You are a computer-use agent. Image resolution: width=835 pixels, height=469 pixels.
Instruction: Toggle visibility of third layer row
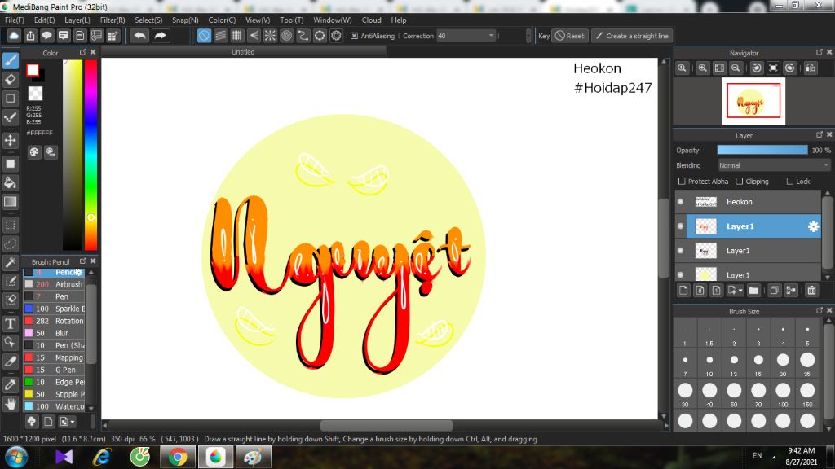(x=681, y=251)
